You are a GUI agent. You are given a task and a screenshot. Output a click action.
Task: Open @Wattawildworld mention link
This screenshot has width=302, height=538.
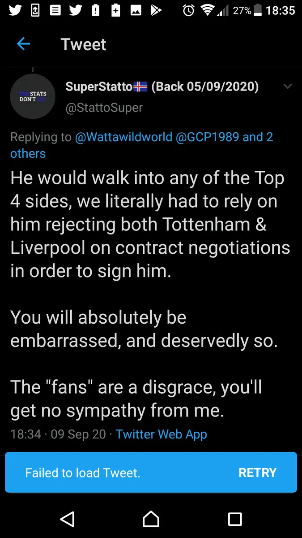[x=123, y=137]
